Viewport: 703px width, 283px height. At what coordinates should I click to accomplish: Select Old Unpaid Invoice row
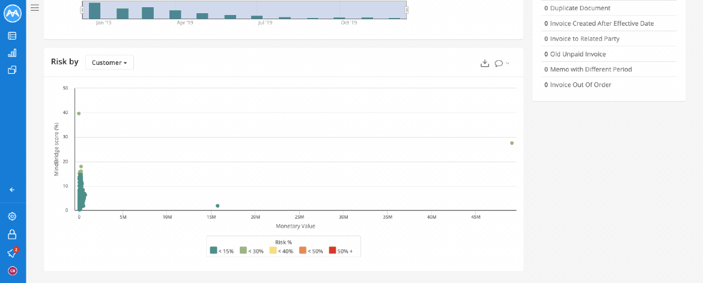[609, 54]
